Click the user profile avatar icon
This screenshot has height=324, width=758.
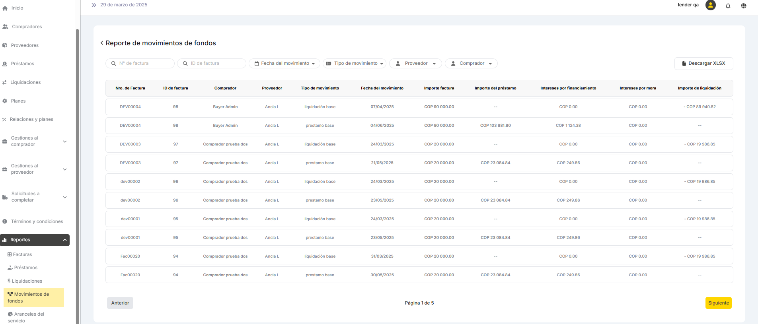click(710, 5)
